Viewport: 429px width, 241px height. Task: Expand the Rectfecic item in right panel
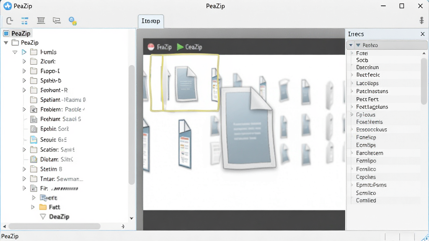click(352, 74)
